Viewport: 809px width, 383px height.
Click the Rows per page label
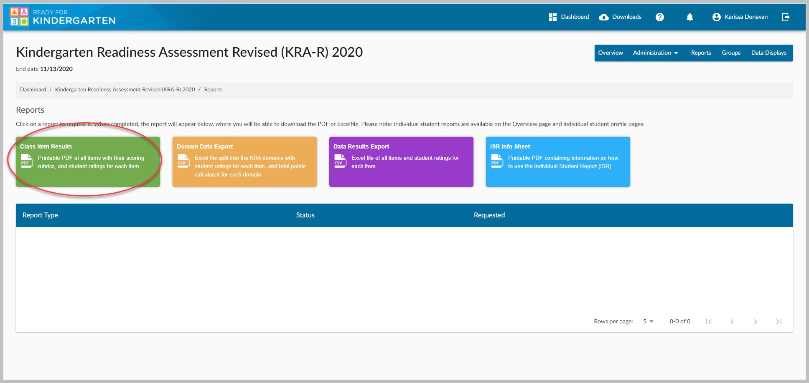click(613, 322)
